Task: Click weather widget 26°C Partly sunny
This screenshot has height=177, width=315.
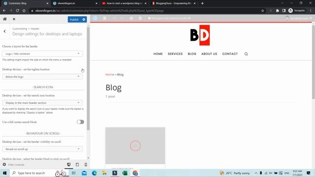Action: click(235, 173)
